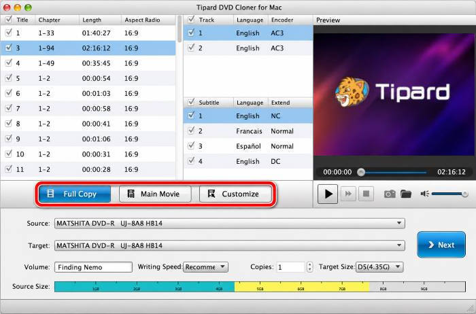Uncheck subtitle 4 English DC checkbox
The height and width of the screenshot is (314, 476).
click(x=191, y=161)
